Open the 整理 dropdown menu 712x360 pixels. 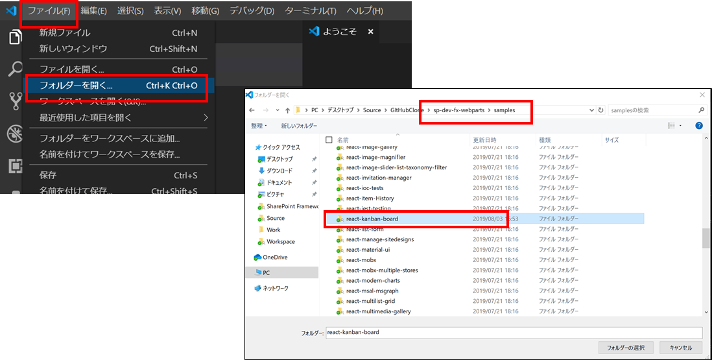(x=259, y=126)
